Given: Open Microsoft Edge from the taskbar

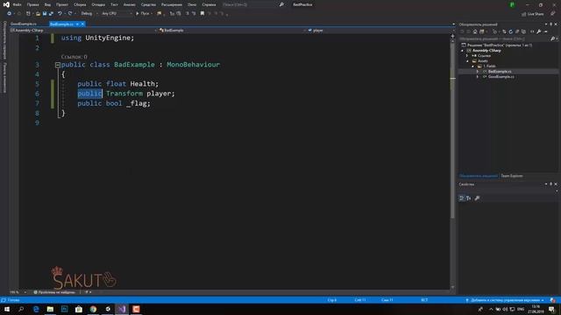Looking at the screenshot, I should pyautogui.click(x=36, y=309).
